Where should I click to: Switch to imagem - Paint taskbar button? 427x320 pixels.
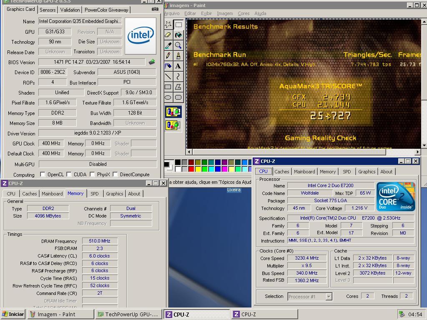pyautogui.click(x=60, y=314)
